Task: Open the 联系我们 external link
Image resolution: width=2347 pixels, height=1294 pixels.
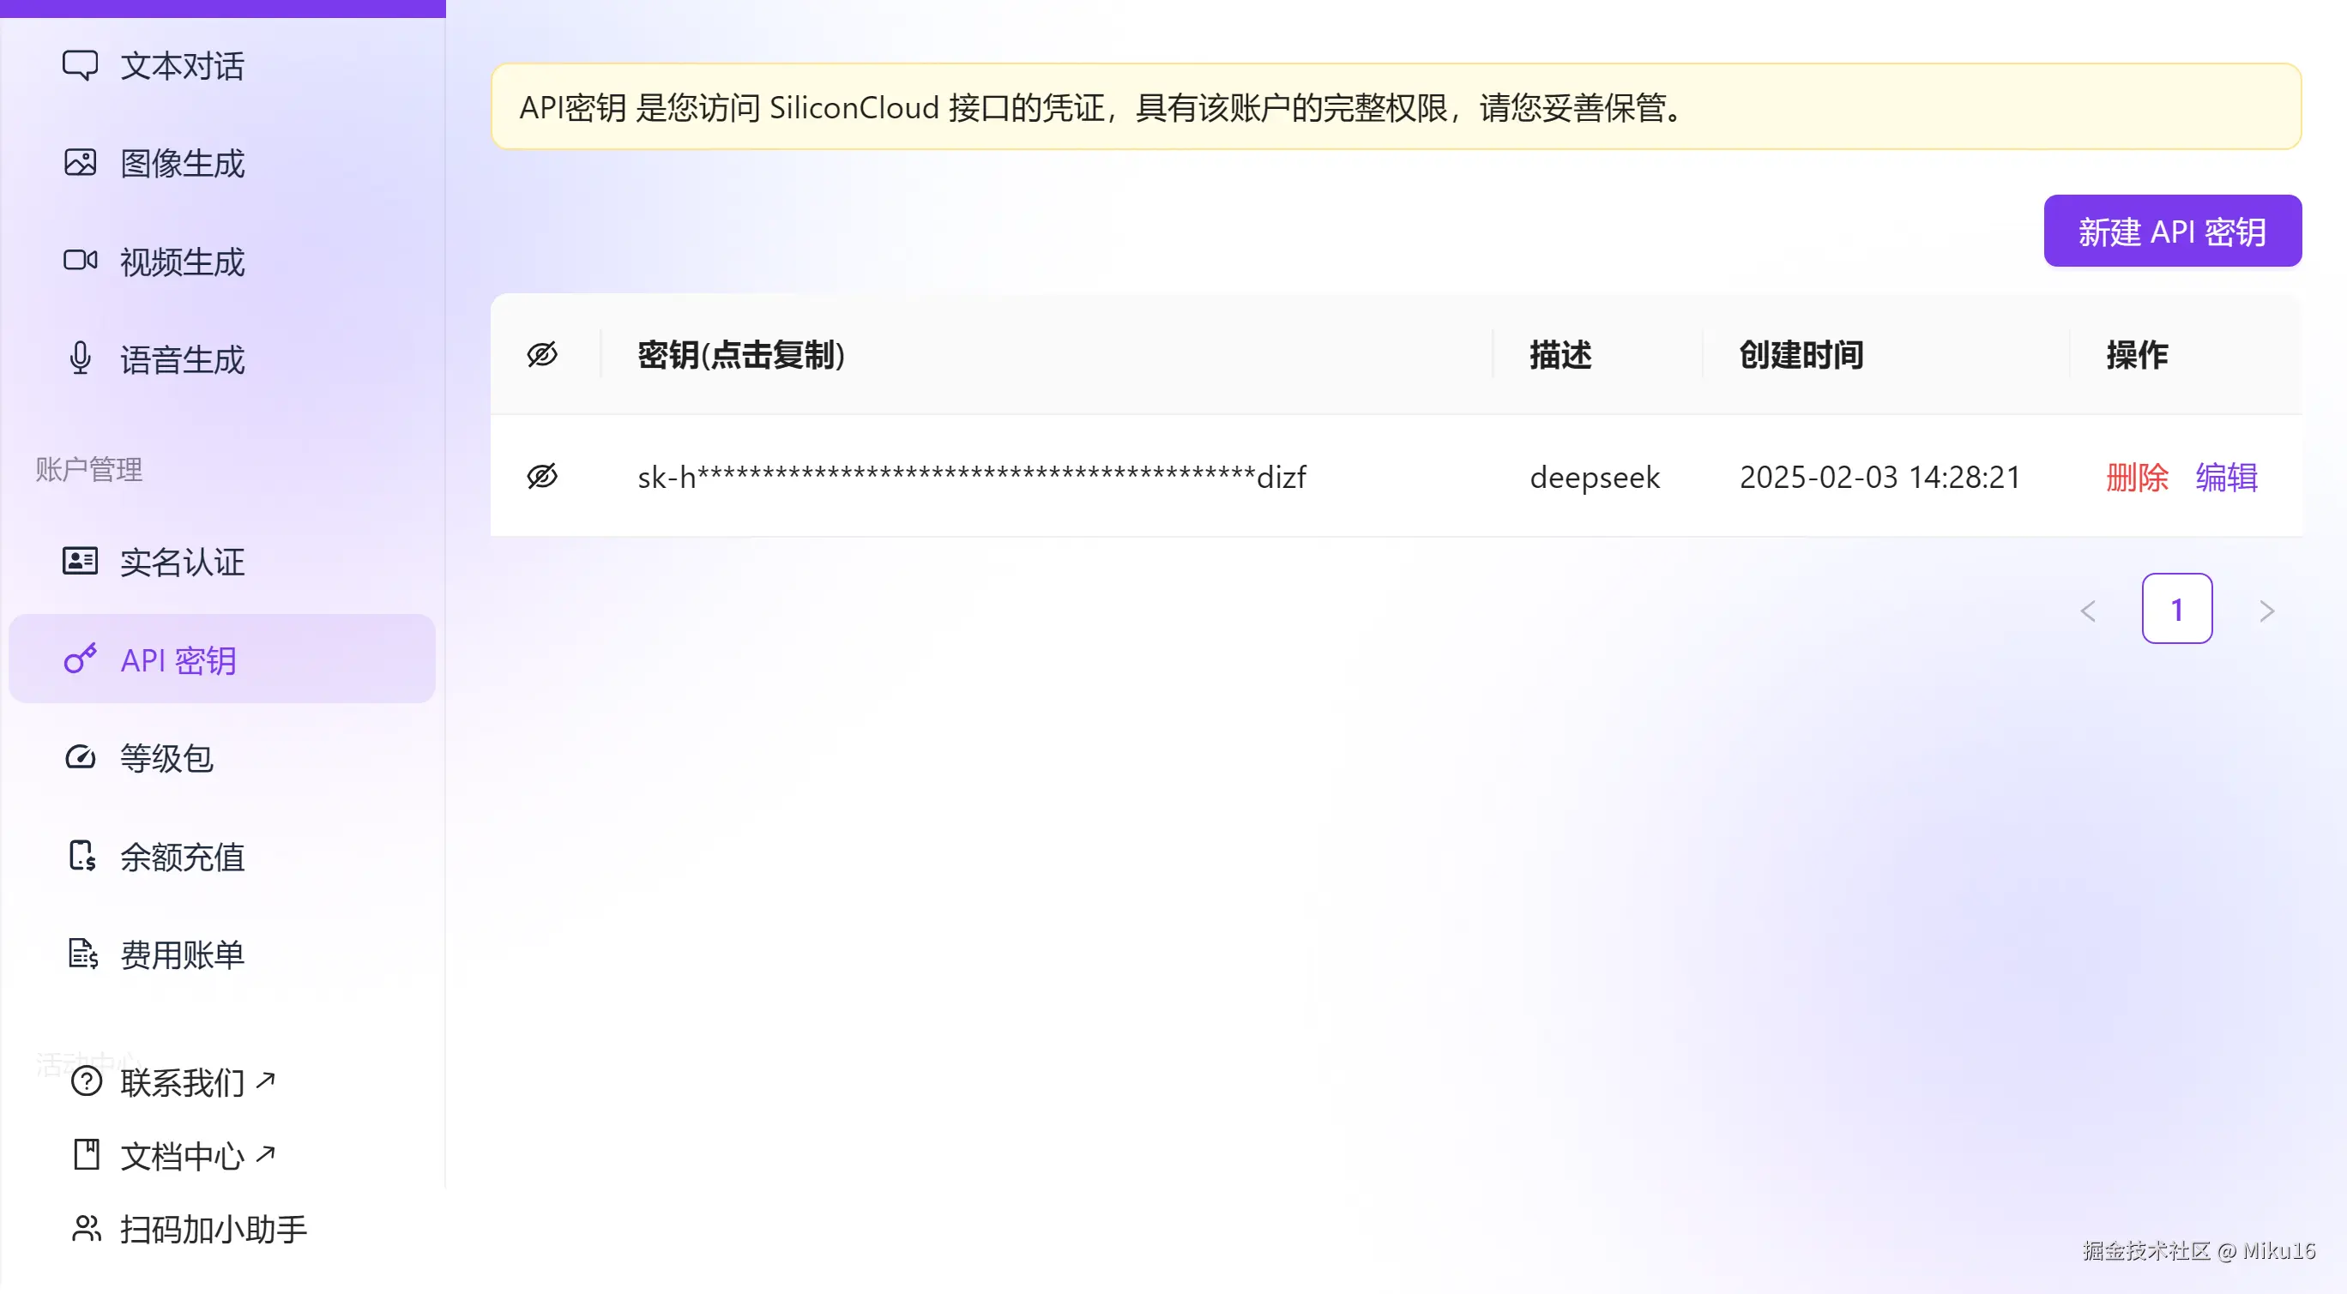Action: 182,1082
